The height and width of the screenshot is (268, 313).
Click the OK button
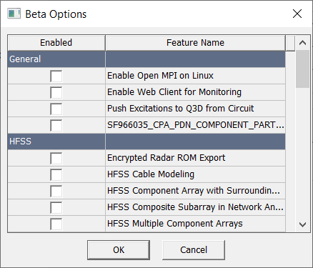tap(119, 250)
